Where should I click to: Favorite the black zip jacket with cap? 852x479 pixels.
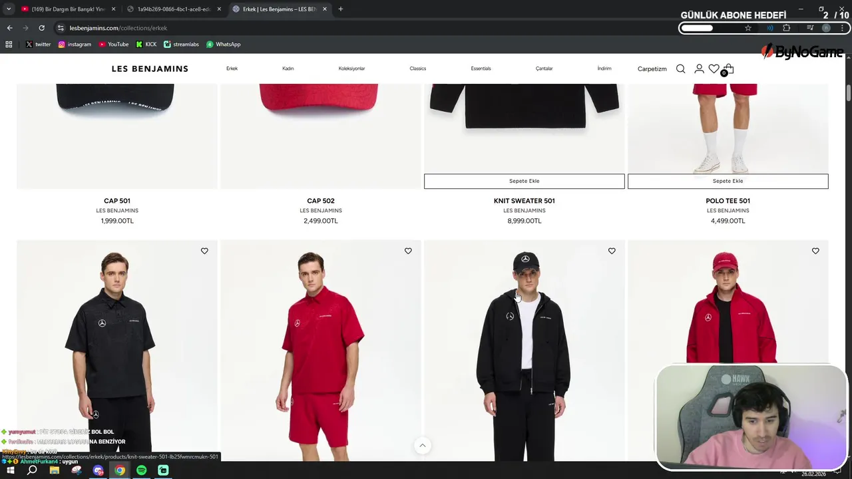pos(612,251)
